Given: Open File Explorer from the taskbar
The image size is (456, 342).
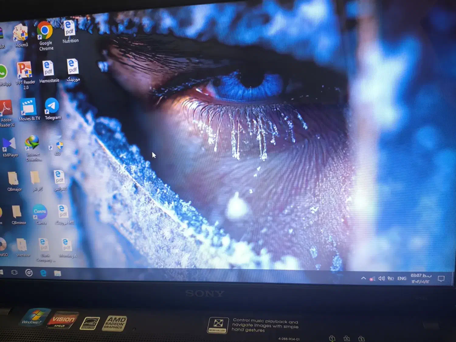Looking at the screenshot, I should [57, 273].
